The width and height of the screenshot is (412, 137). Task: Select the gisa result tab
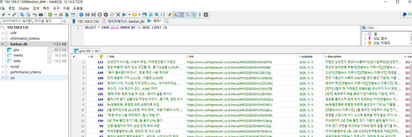pyautogui.click(x=86, y=51)
